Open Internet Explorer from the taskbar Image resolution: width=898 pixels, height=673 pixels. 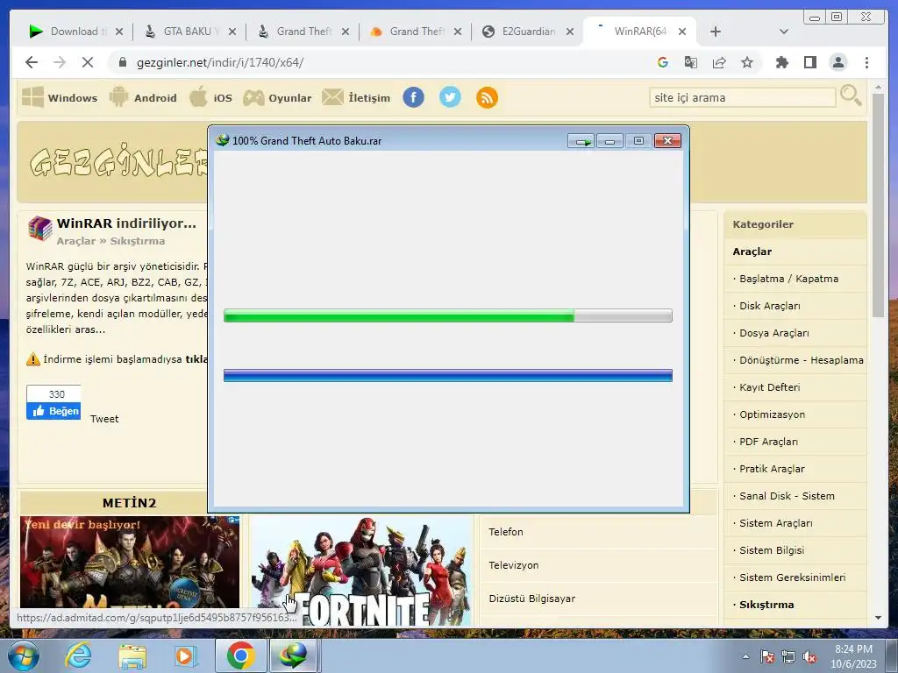[78, 655]
